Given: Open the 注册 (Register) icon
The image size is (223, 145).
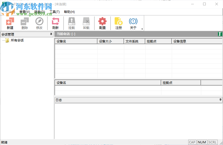Looking at the screenshot, I should coord(118,23).
